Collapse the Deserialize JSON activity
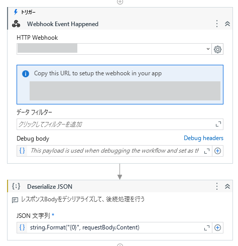The width and height of the screenshot is (238, 246). coord(227,186)
